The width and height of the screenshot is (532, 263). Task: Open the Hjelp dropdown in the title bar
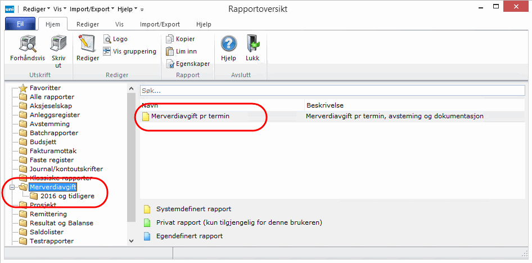coord(127,9)
